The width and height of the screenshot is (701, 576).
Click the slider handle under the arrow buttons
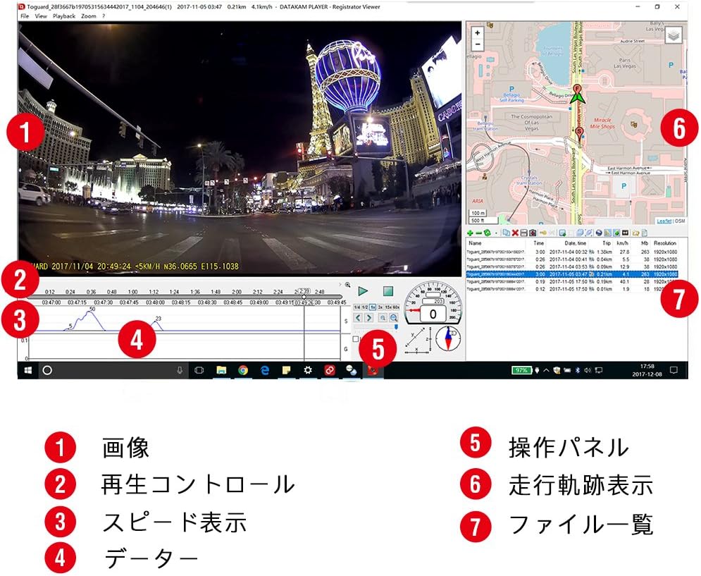[396, 327]
